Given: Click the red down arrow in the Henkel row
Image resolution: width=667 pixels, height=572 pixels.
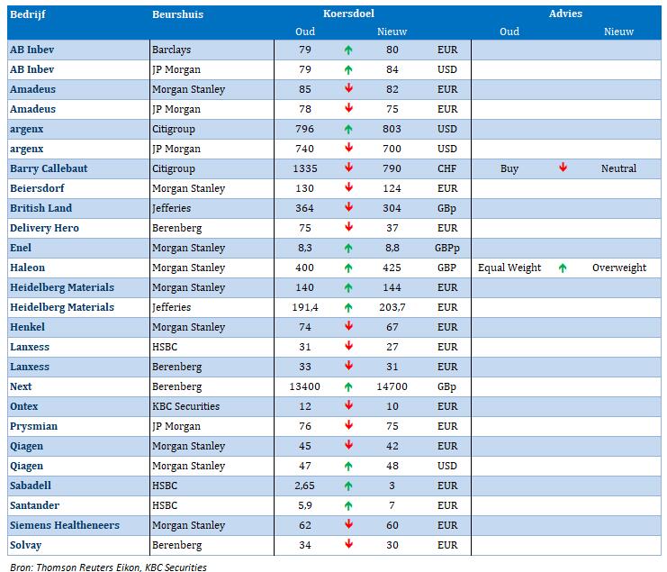Looking at the screenshot, I should click(x=348, y=327).
